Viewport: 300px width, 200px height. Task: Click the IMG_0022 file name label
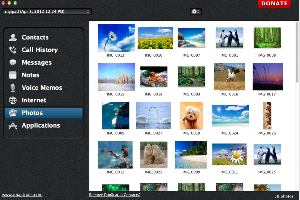[x=153, y=172]
